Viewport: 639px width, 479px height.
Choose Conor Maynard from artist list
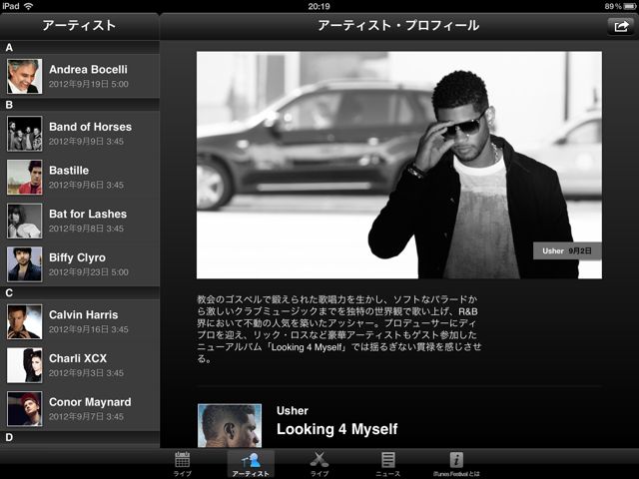point(80,409)
